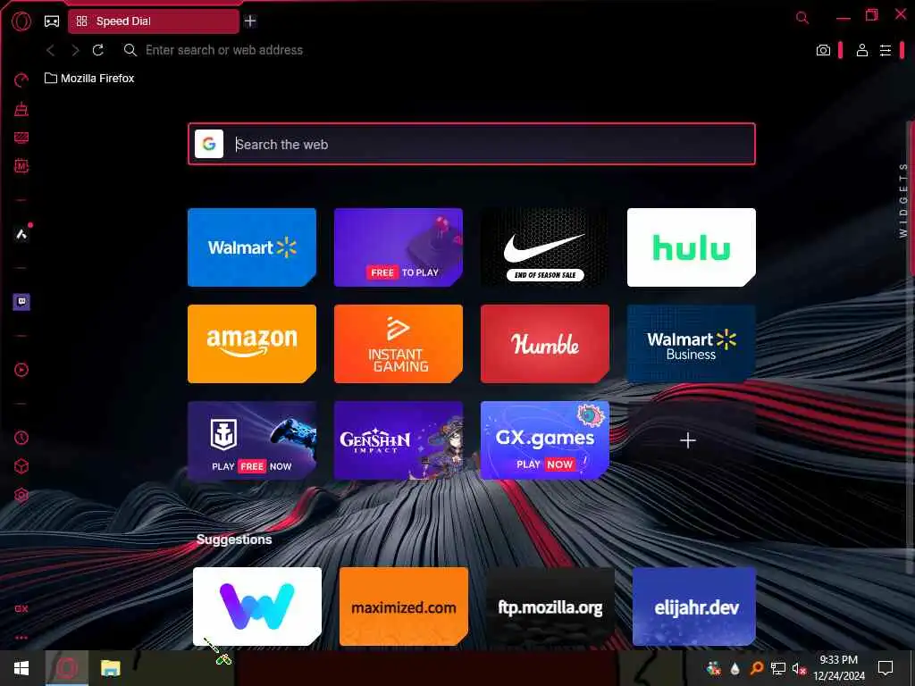Click the orange magnifier tray icon

756,668
